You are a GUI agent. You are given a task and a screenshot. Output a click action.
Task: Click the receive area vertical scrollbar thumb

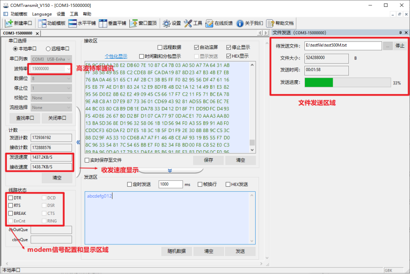point(252,142)
